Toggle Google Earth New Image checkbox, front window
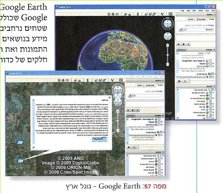Screen dimensions: 223x193 pyautogui.click(x=159, y=119)
